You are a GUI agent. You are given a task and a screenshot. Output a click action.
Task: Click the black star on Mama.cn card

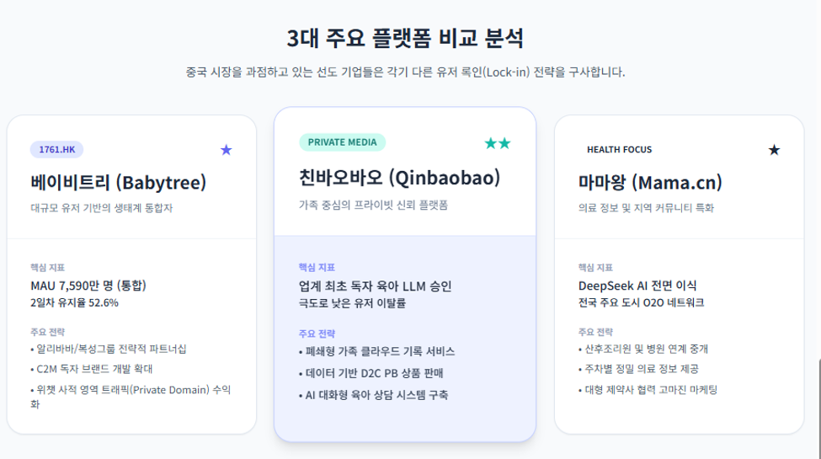[x=774, y=150]
